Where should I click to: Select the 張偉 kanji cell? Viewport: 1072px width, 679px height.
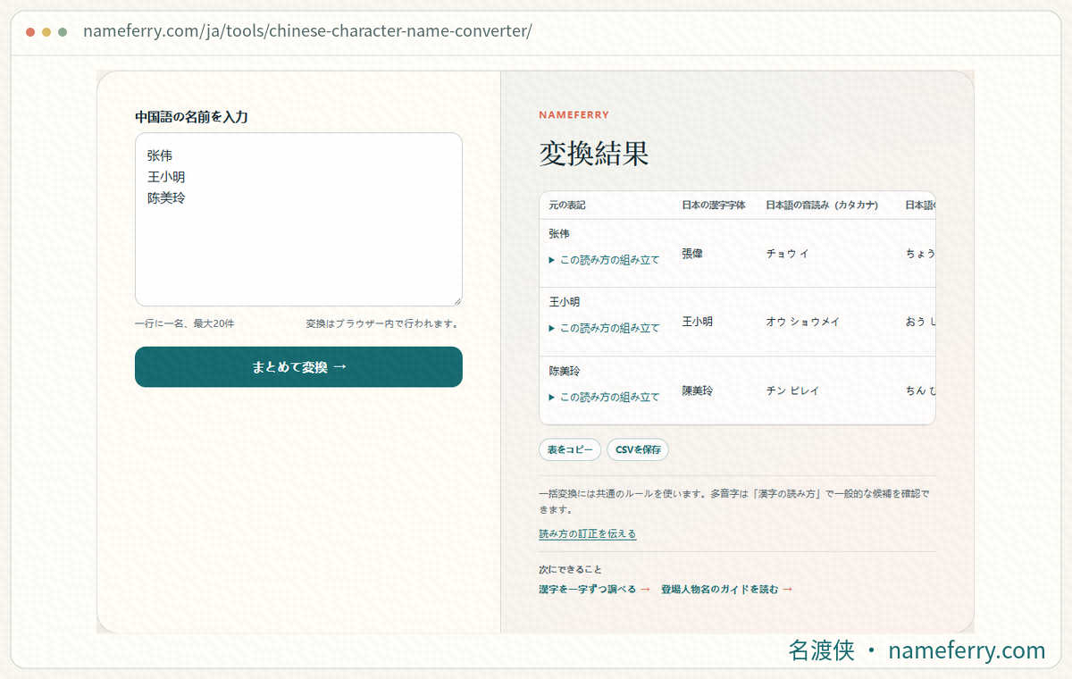point(692,254)
